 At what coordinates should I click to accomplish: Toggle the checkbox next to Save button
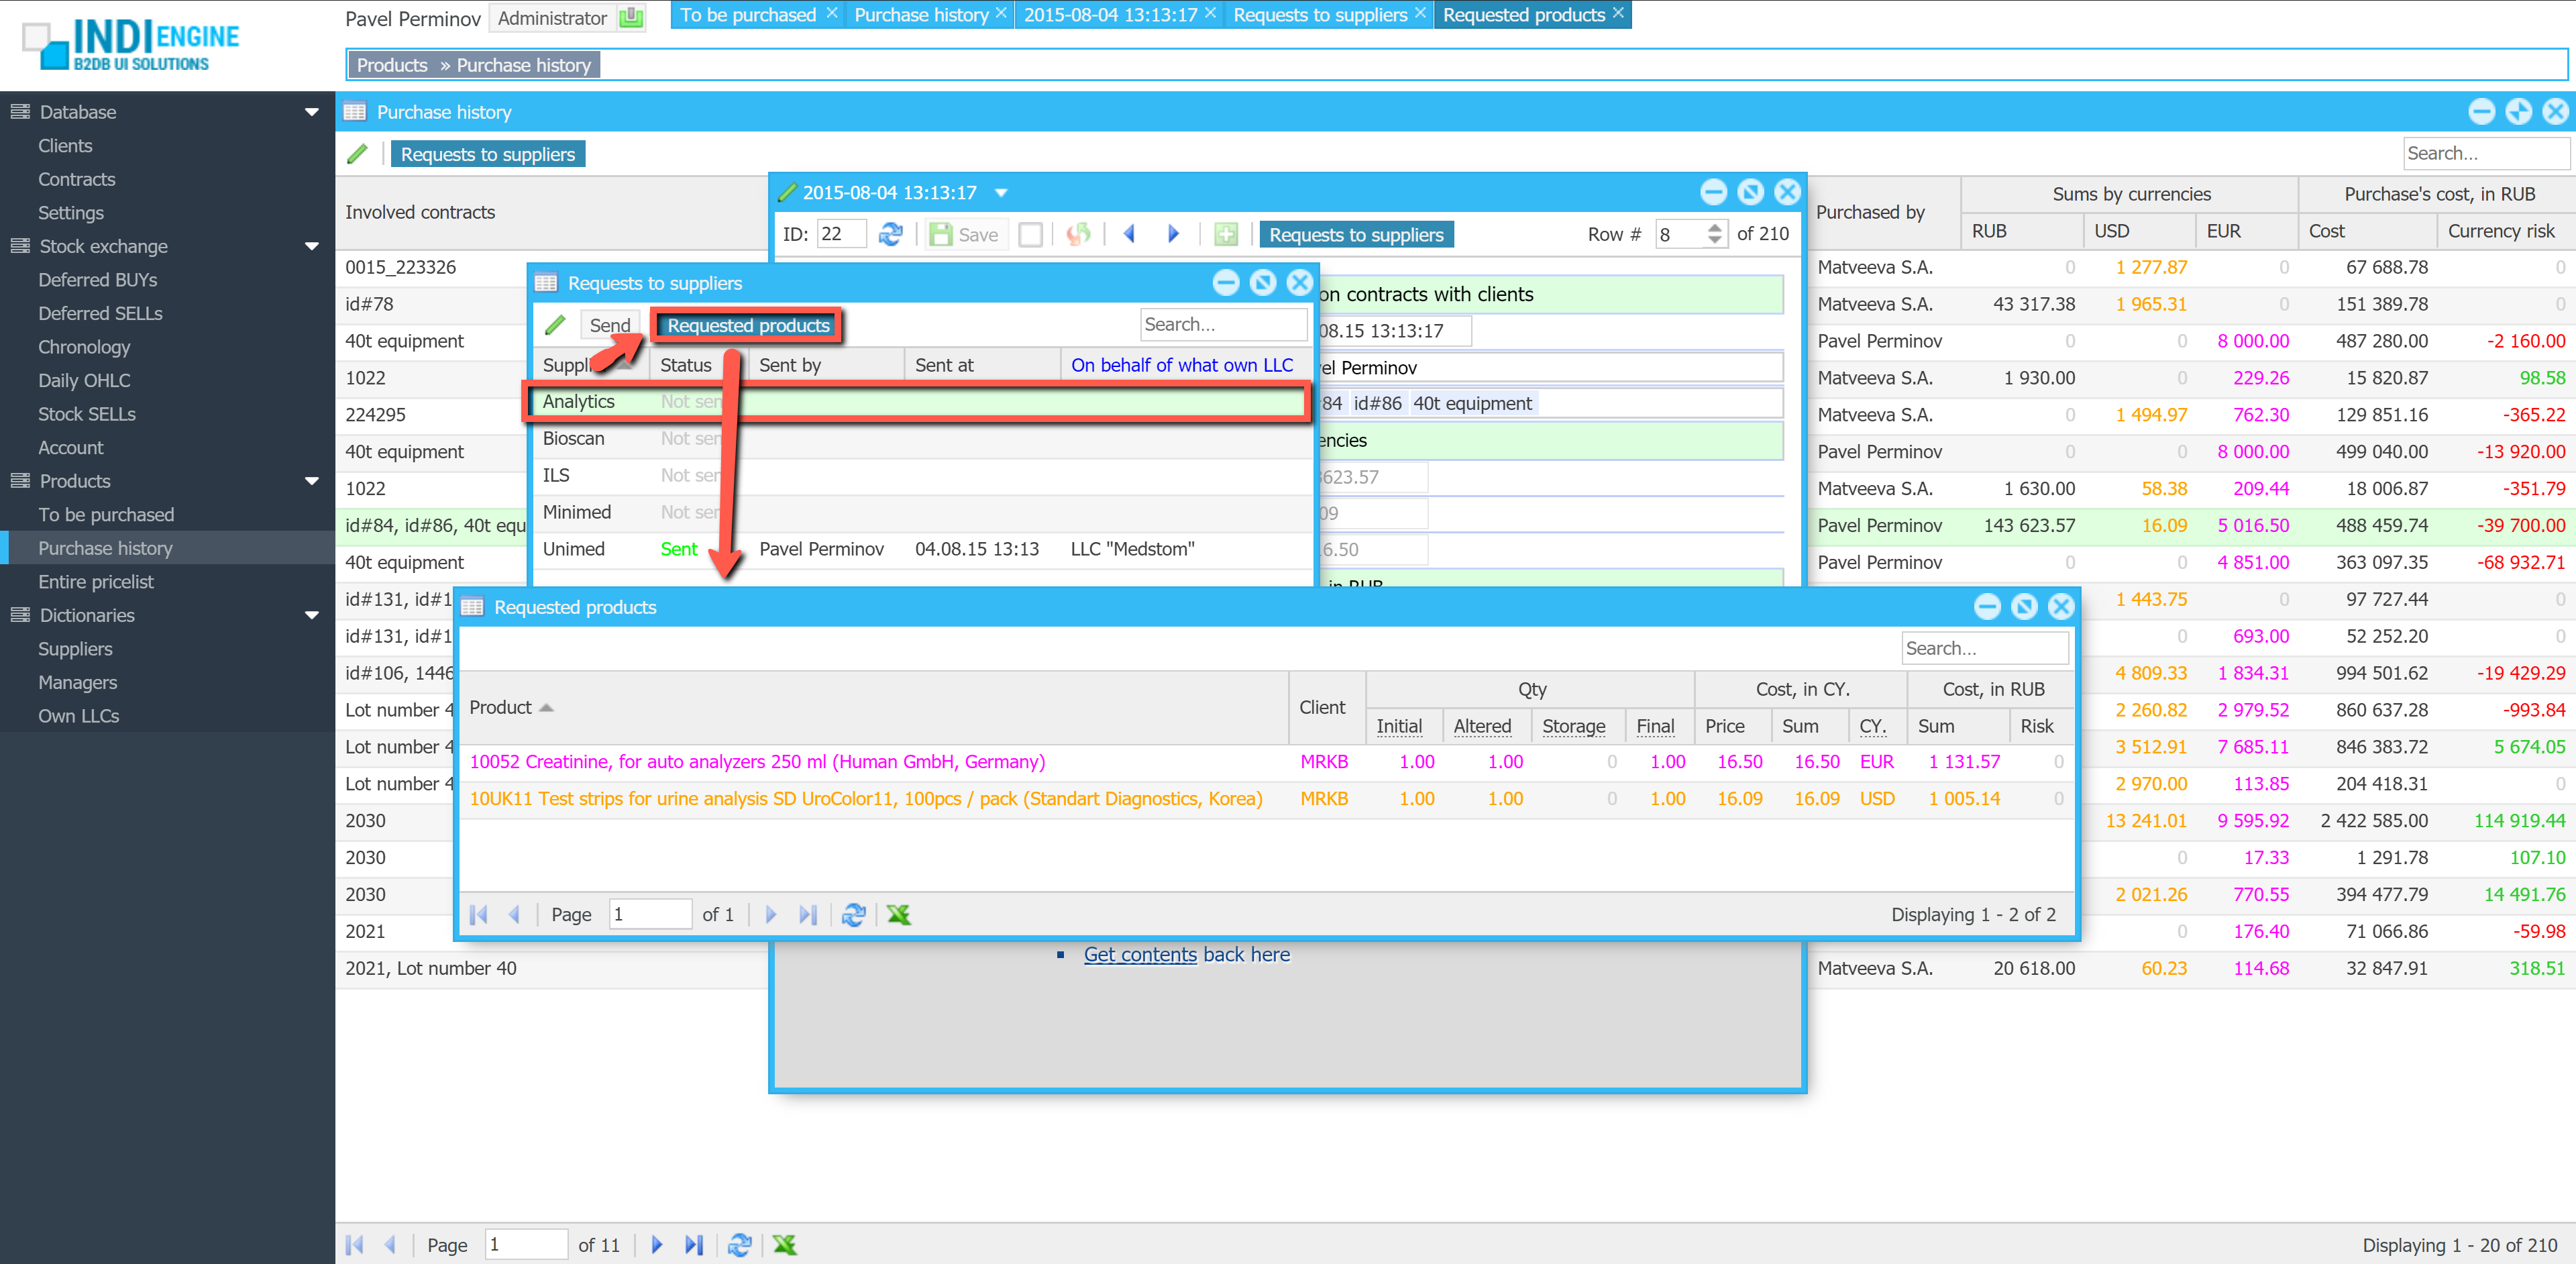click(x=1030, y=234)
